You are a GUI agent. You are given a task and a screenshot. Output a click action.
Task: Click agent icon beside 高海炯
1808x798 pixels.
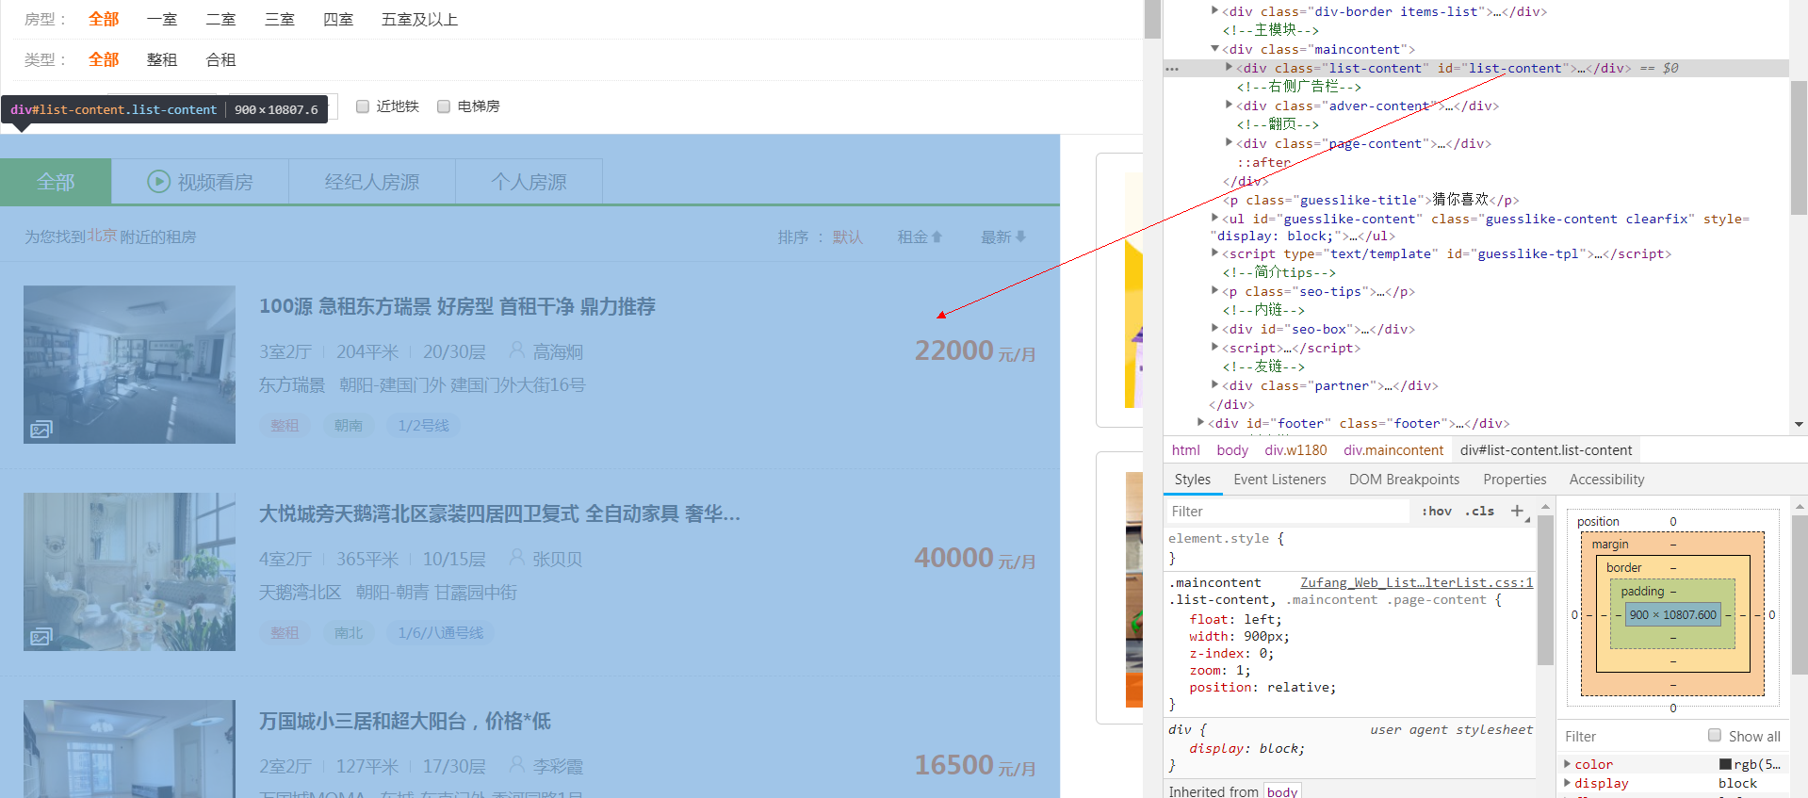pyautogui.click(x=516, y=350)
